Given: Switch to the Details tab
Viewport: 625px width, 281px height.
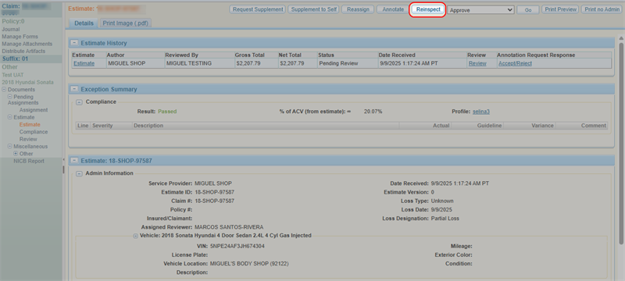Looking at the screenshot, I should point(84,23).
